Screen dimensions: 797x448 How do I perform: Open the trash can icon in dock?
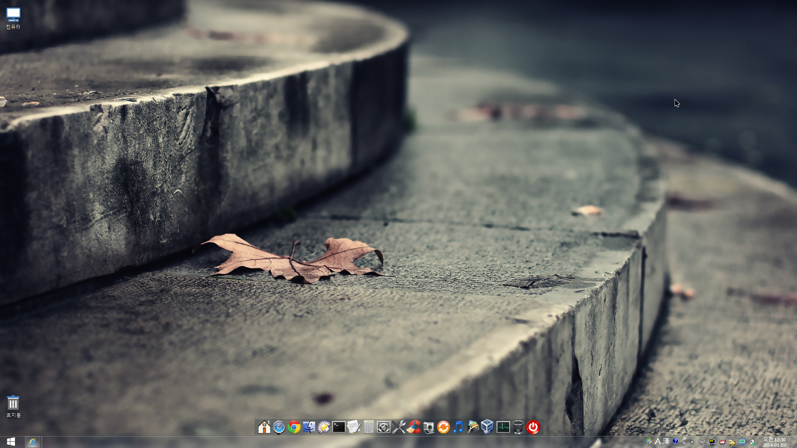click(x=518, y=427)
